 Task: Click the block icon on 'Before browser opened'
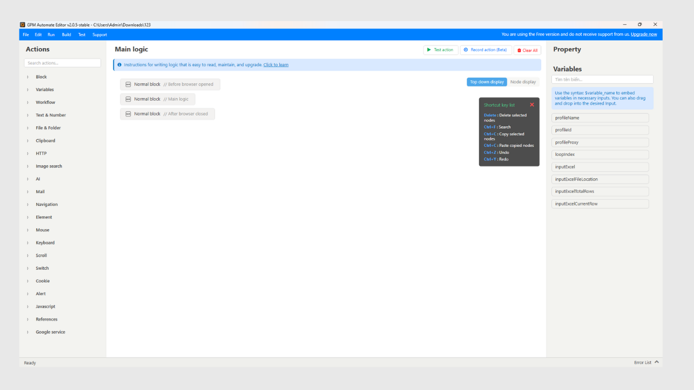coord(127,84)
